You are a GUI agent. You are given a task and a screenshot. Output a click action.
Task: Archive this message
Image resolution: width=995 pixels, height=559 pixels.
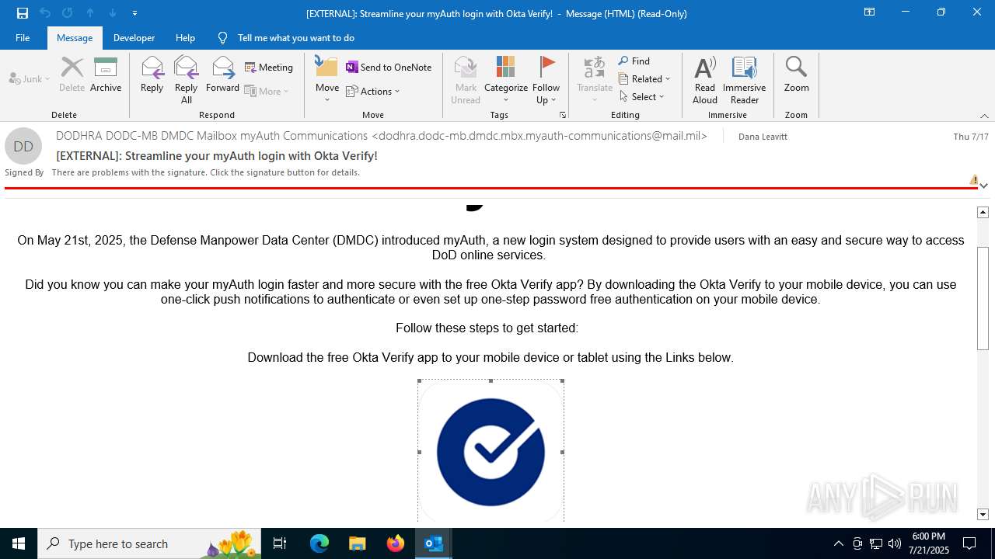(x=106, y=75)
